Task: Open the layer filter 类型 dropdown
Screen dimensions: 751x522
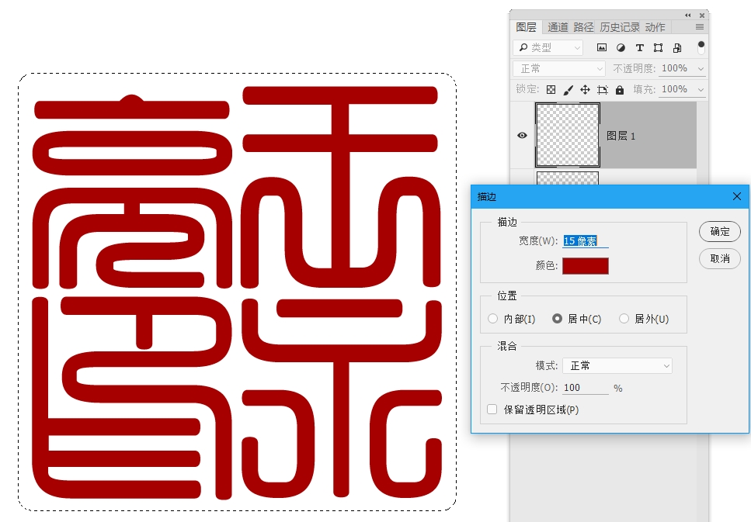Action: (x=548, y=47)
